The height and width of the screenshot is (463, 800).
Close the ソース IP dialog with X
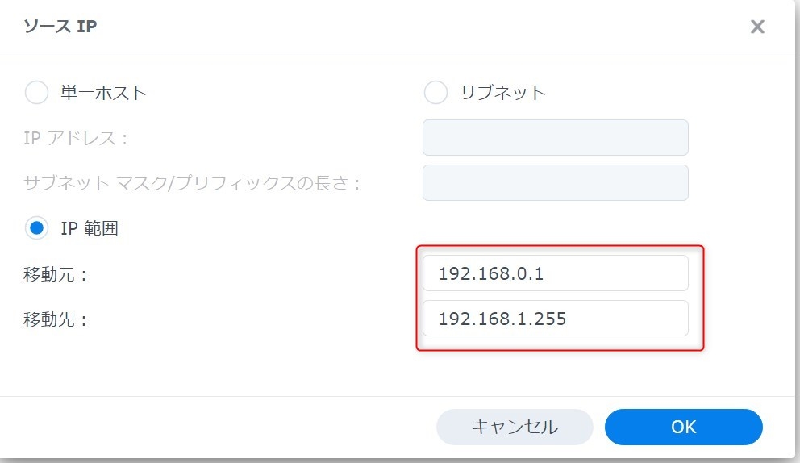click(757, 27)
